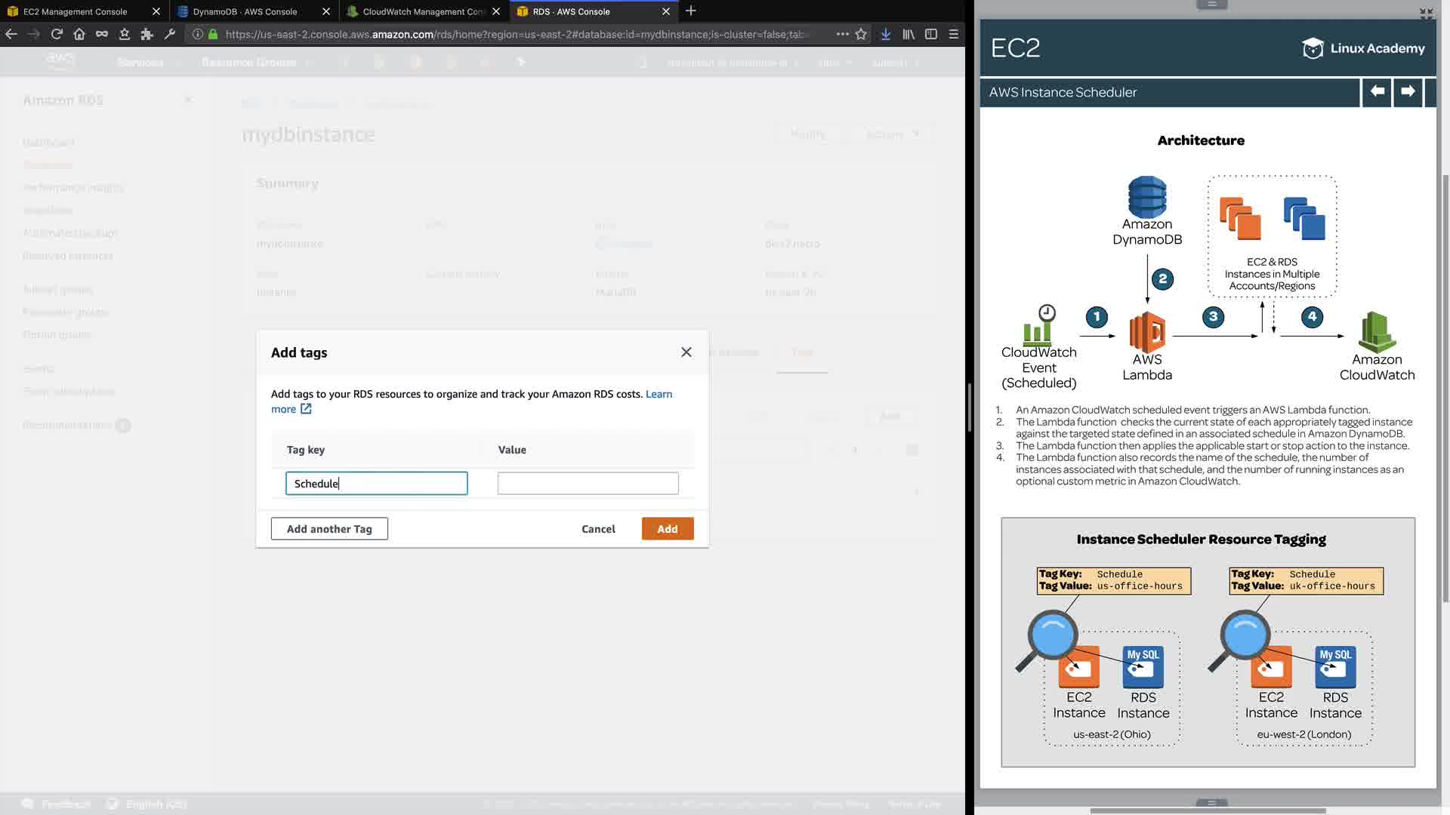Cancel the Add tags dialog
The width and height of the screenshot is (1450, 815).
point(598,528)
